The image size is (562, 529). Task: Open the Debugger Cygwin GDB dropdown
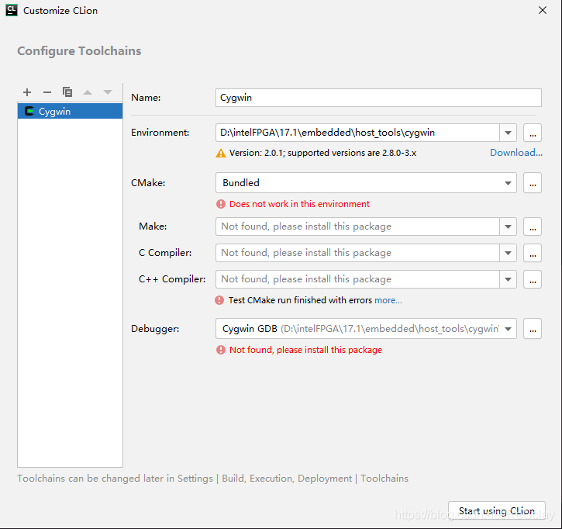point(366,329)
